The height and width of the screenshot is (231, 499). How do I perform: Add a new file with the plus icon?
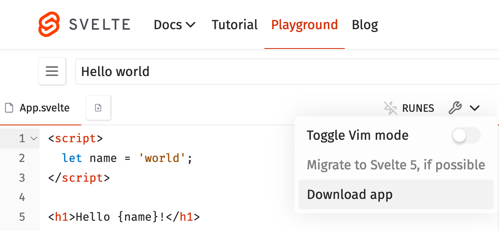[98, 108]
